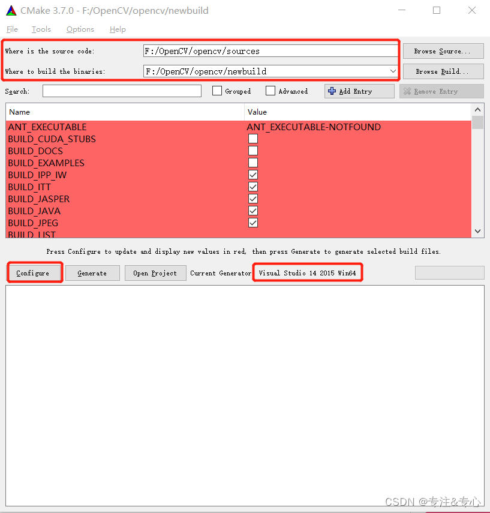Open the Help menu

point(118,29)
